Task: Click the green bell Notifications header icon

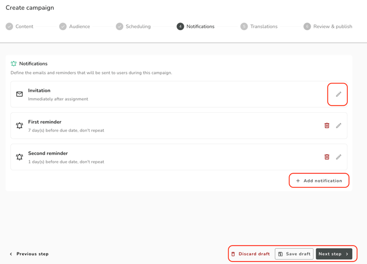Action: tap(14, 64)
